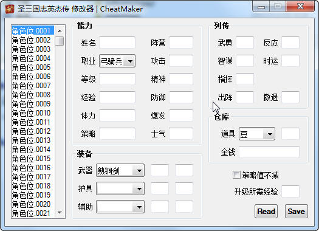Select 角色位.0006 in the list
Screen dimensions: 319x231
(x=33, y=77)
